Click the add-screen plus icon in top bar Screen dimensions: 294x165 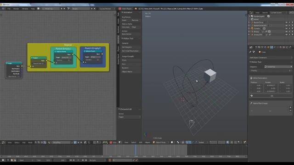(x=62, y=9)
